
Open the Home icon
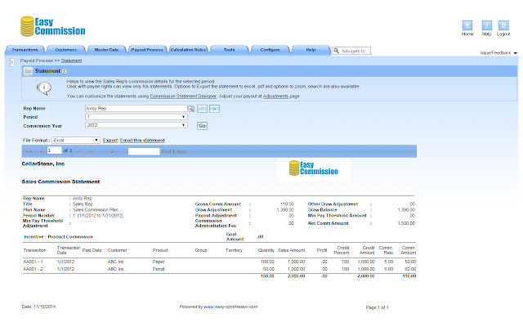click(x=467, y=25)
